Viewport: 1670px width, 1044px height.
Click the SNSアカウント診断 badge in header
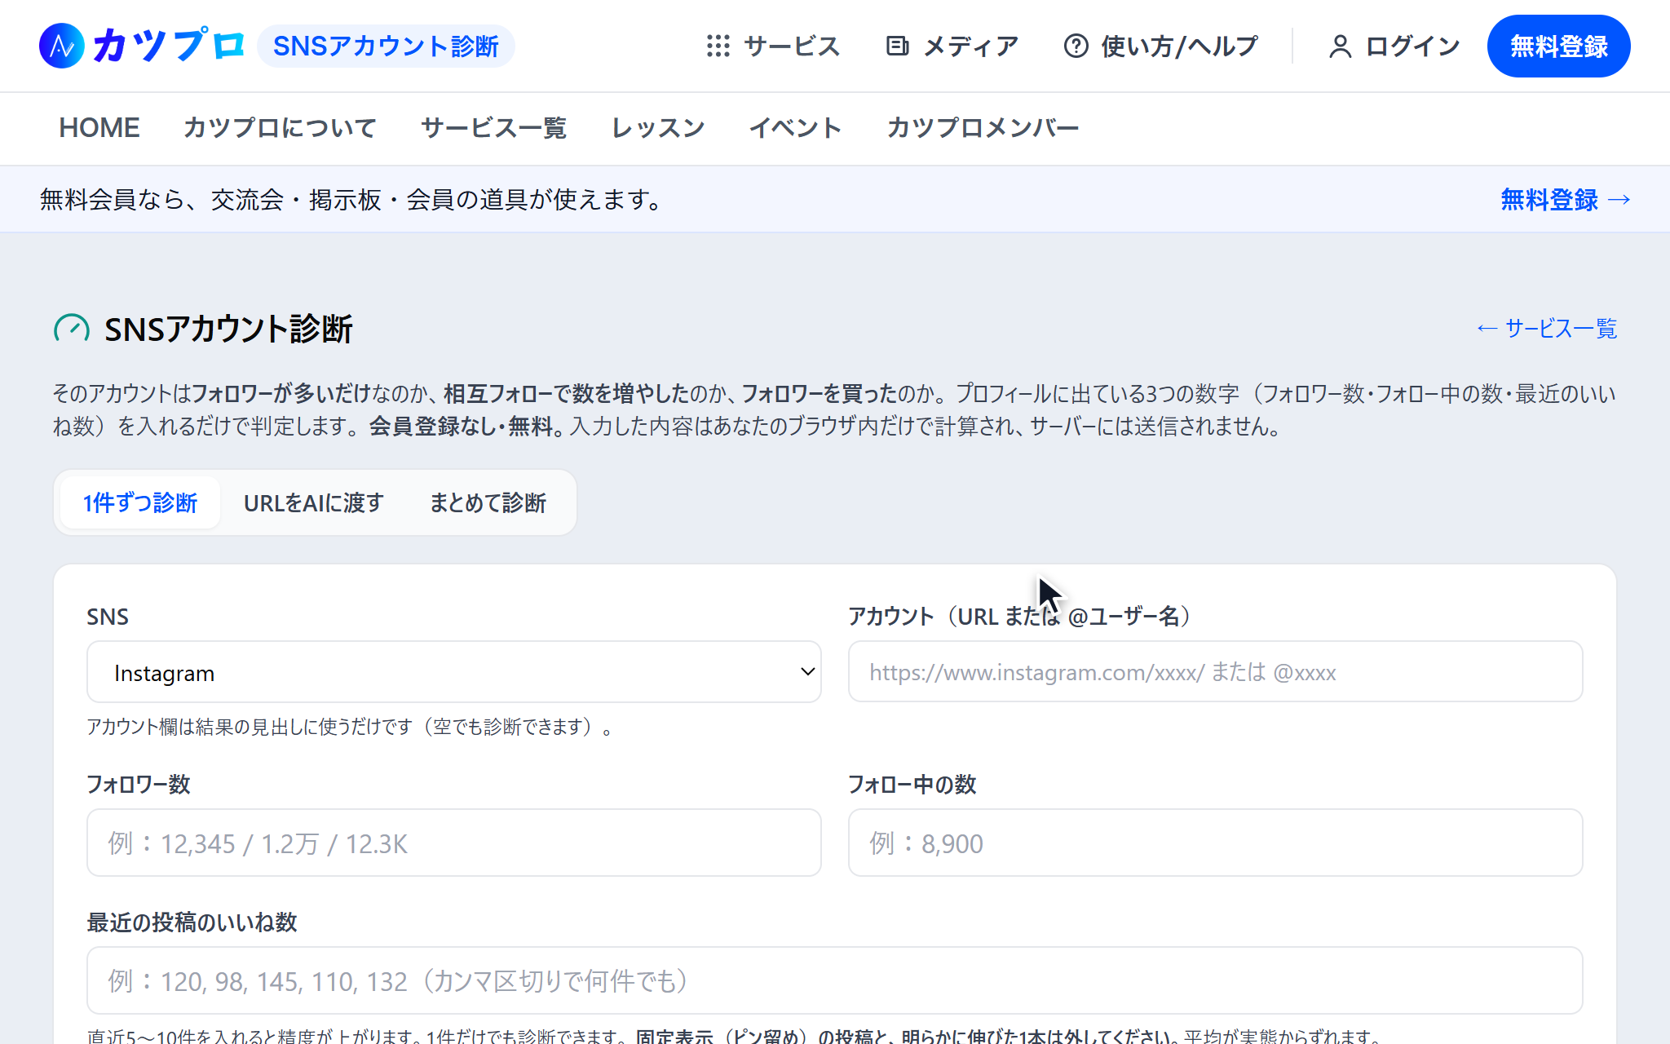(x=386, y=46)
